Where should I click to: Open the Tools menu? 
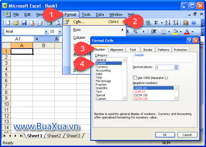coord(86,14)
